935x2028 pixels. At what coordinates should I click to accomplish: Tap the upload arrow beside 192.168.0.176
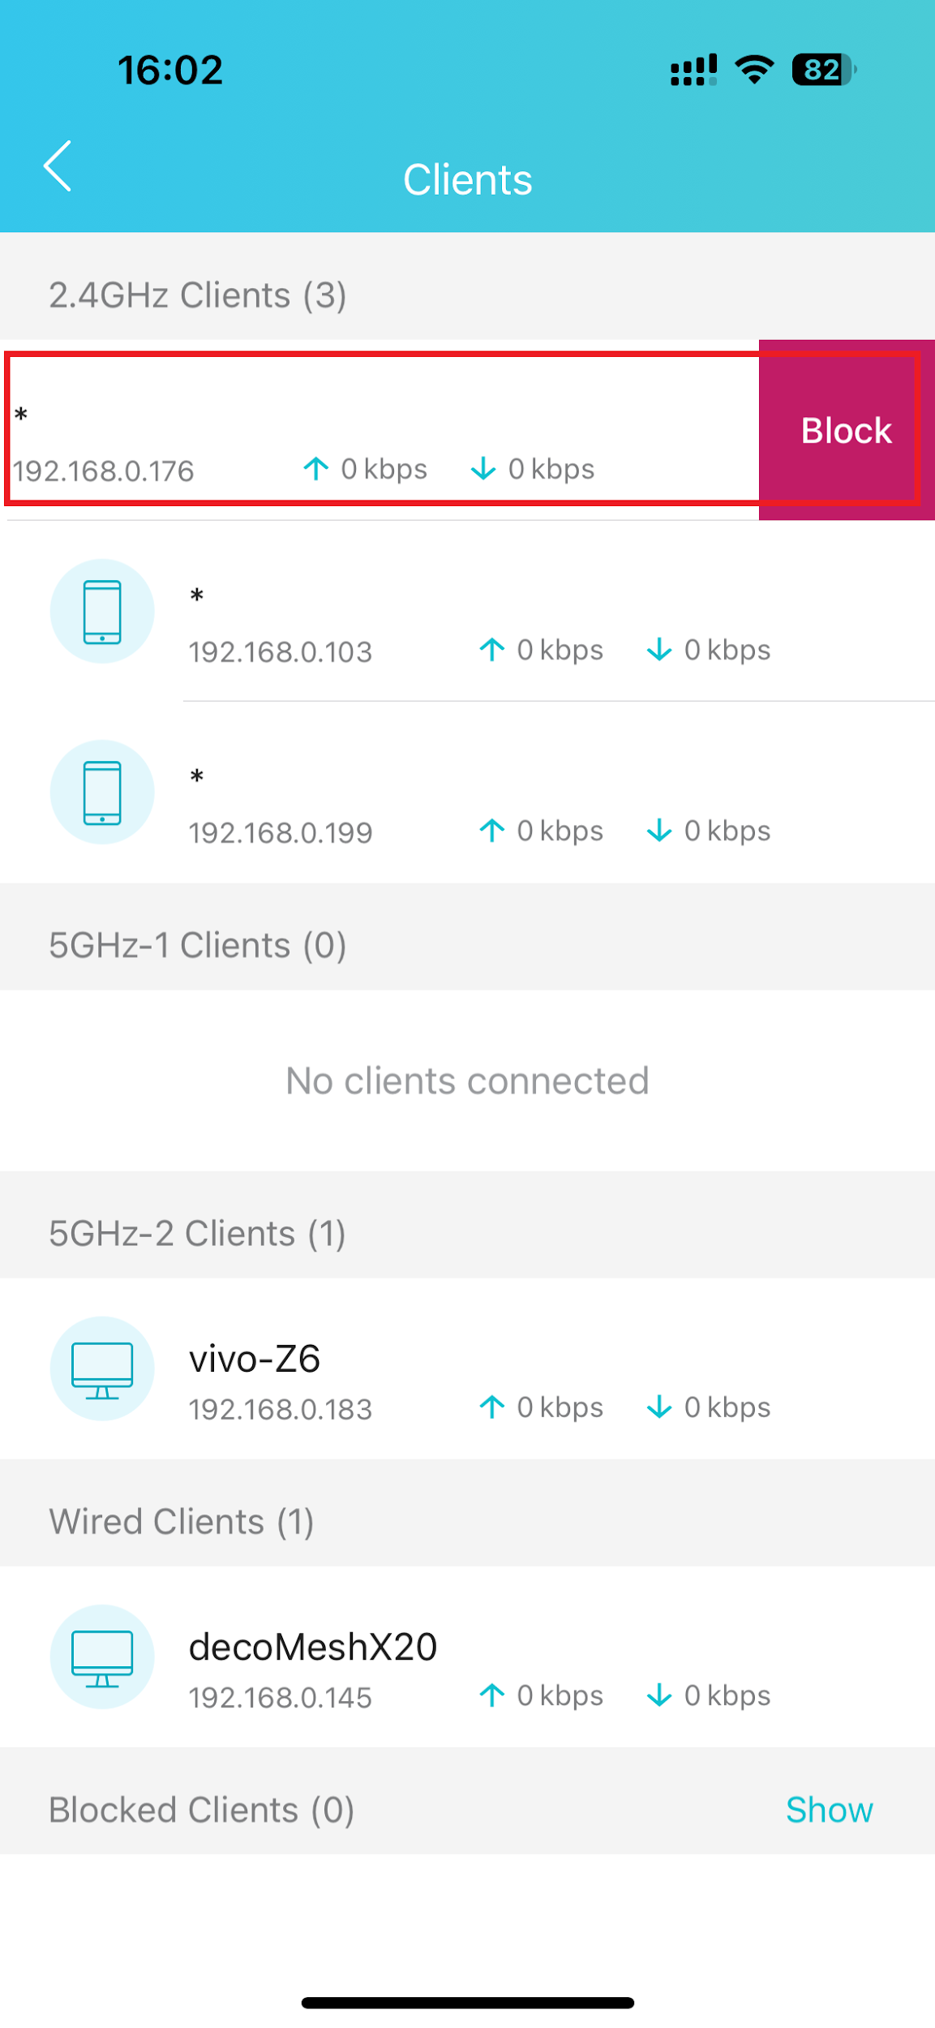point(317,469)
